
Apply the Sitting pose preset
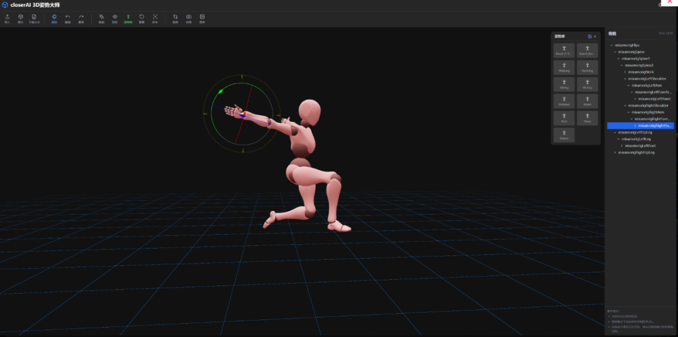[564, 84]
